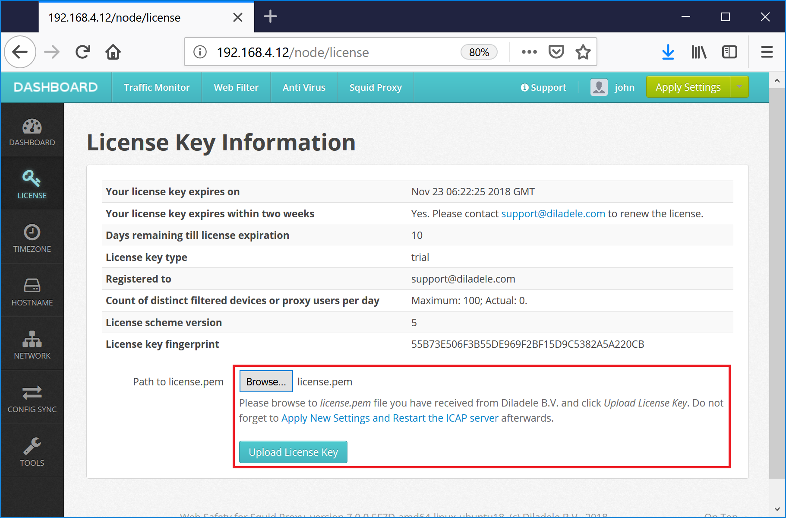
Task: Click the 'Your license key expires on' label
Action: [173, 191]
